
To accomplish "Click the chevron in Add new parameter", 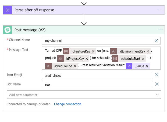I will click(x=157, y=95).
